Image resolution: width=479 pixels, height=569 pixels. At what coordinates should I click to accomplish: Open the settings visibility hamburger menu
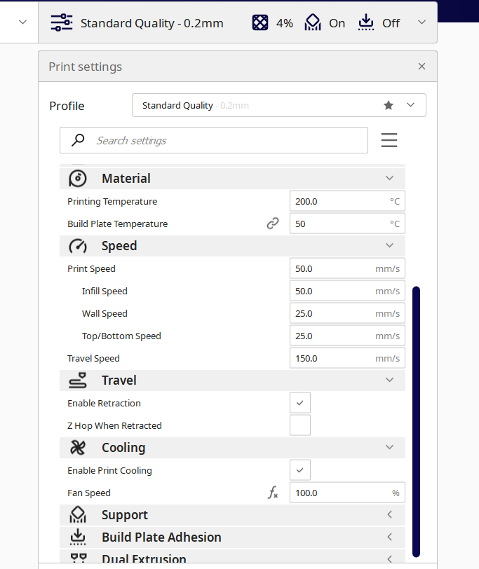(x=389, y=140)
